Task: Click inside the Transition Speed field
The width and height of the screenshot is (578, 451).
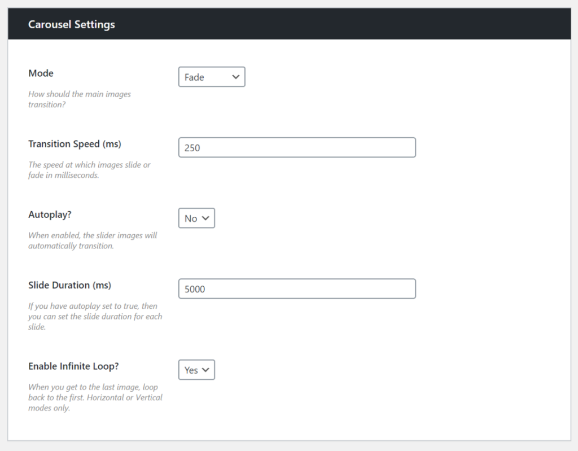Action: (296, 147)
